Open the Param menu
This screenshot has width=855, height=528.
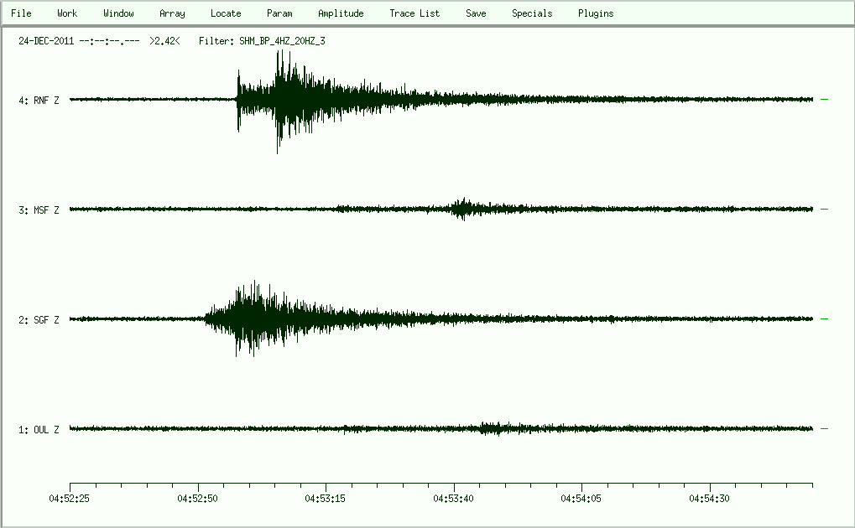(279, 13)
